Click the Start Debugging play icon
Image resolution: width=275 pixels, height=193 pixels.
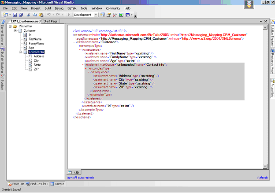(69, 15)
